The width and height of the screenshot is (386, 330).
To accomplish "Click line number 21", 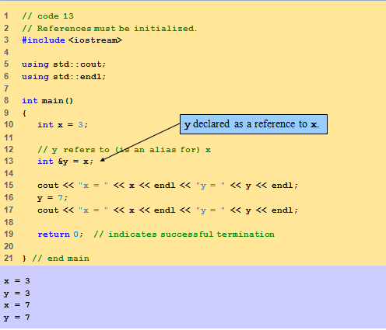I will point(9,258).
